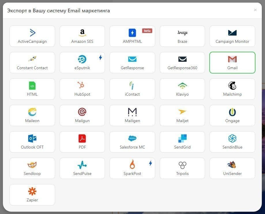The width and height of the screenshot is (265, 214).
Task: Export using Campaign Monitor
Action: click(232, 36)
